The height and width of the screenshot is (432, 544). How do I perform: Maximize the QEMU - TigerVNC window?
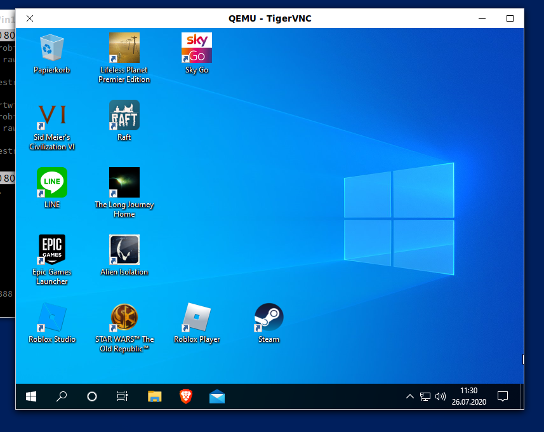[x=510, y=18]
